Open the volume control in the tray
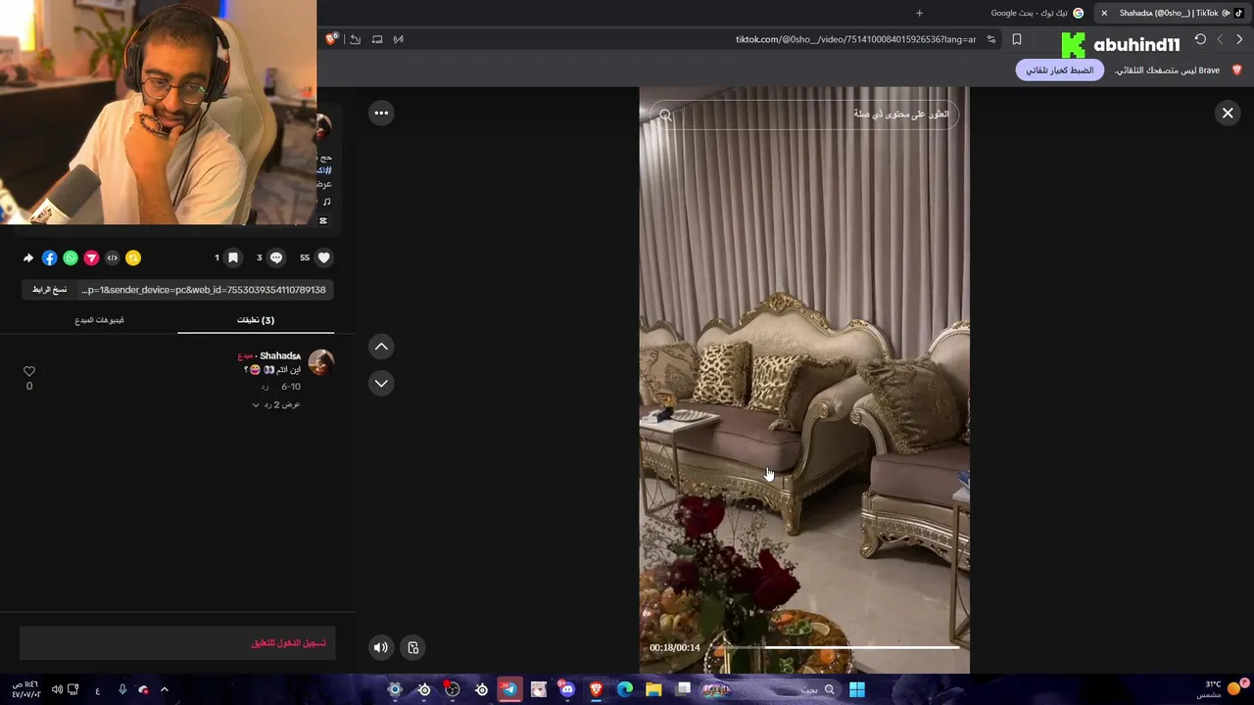1254x705 pixels. coord(57,689)
